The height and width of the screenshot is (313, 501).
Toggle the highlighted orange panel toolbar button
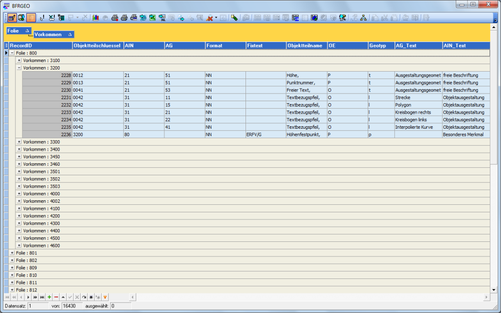pyautogui.click(x=31, y=18)
